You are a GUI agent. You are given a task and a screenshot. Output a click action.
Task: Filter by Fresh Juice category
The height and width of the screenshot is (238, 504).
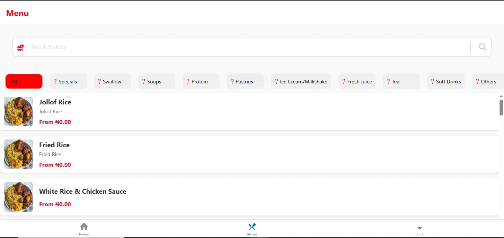point(357,82)
